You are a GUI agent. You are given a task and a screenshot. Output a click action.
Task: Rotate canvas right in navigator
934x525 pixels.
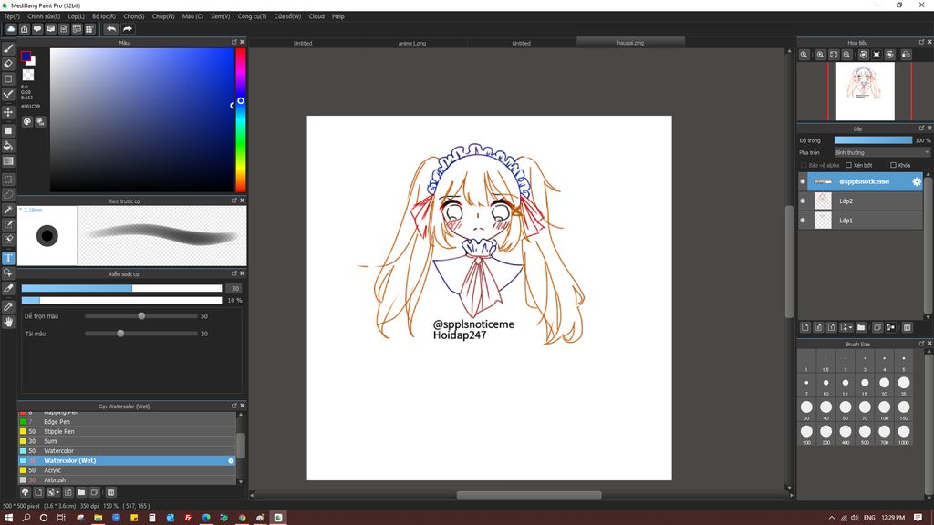pyautogui.click(x=890, y=55)
